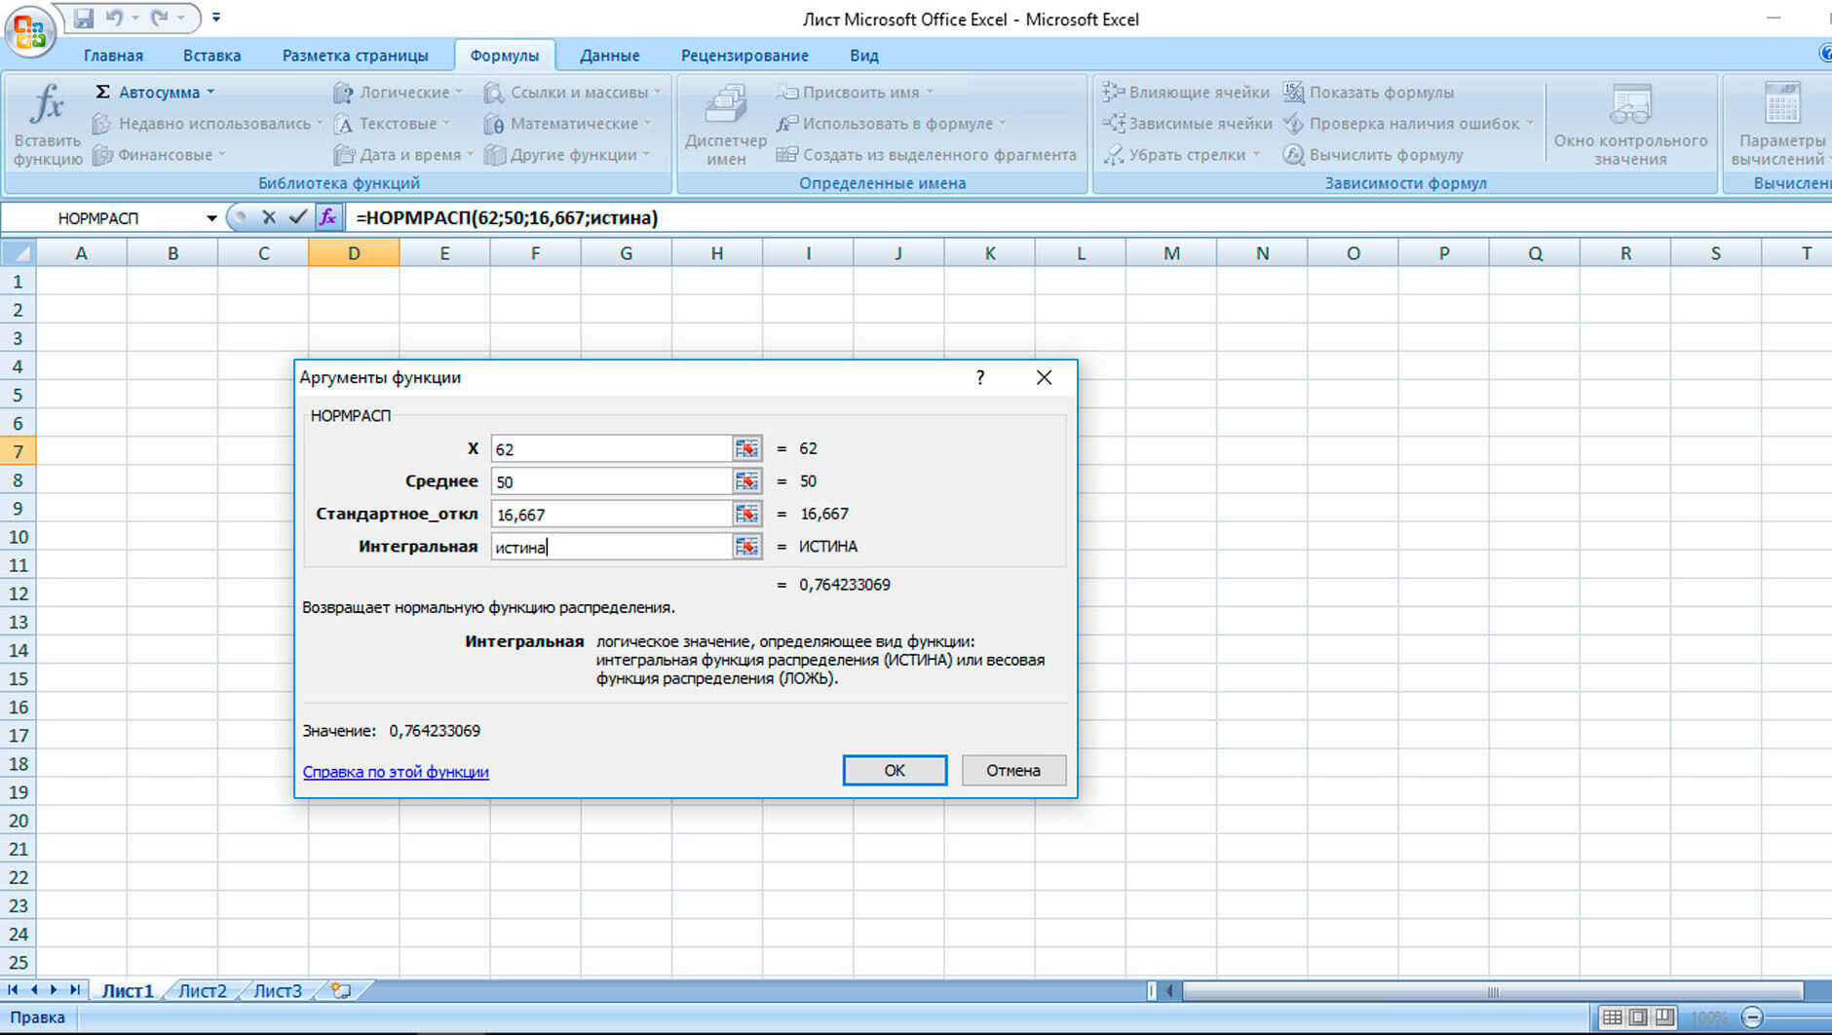The image size is (1832, 1035).
Task: Cancel formula entry with the X icon
Action: [x=269, y=217]
